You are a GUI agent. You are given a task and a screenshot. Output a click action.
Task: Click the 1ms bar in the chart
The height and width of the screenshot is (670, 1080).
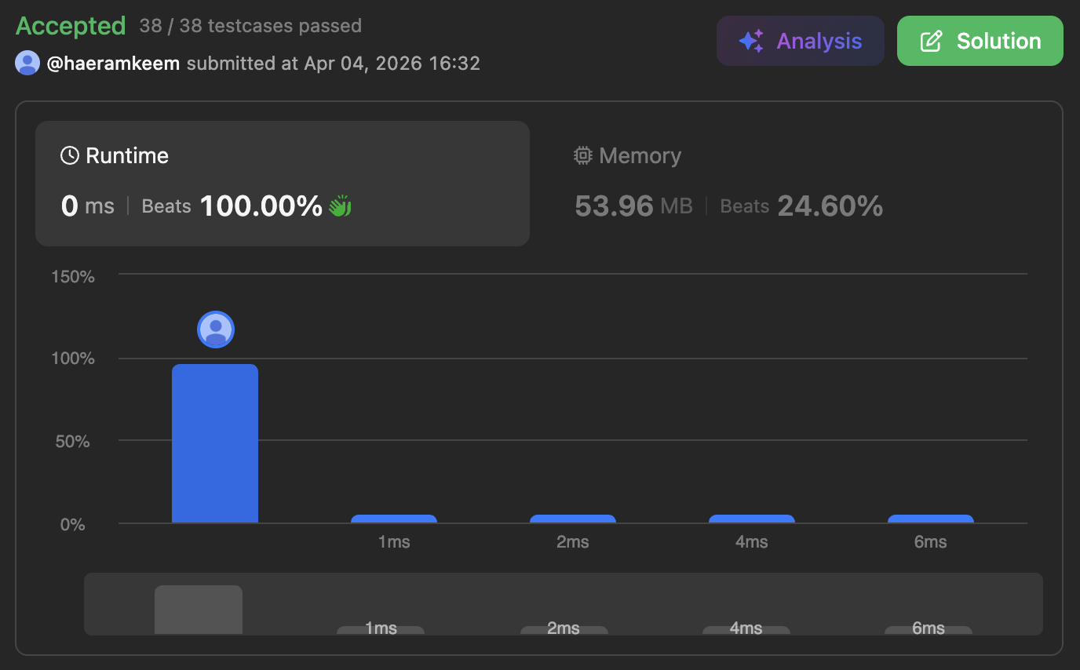point(393,519)
